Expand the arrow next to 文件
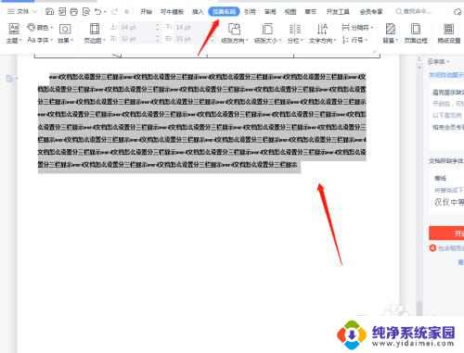This screenshot has width=464, height=353. (x=34, y=12)
